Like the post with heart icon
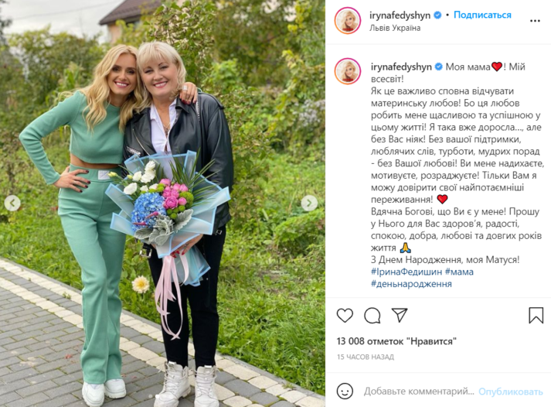551x407 pixels. coord(345,315)
